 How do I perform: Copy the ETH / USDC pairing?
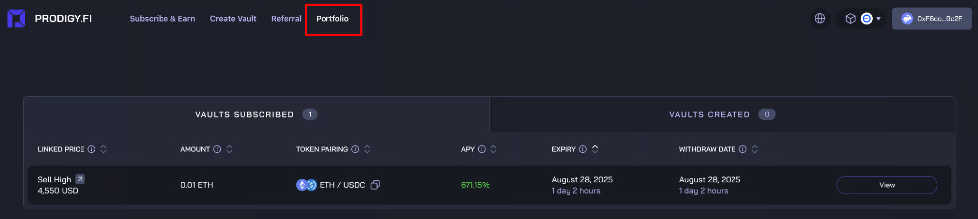click(375, 185)
